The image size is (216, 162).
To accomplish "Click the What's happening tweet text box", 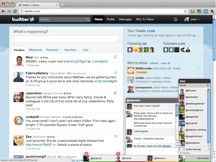I will tap(66, 39).
